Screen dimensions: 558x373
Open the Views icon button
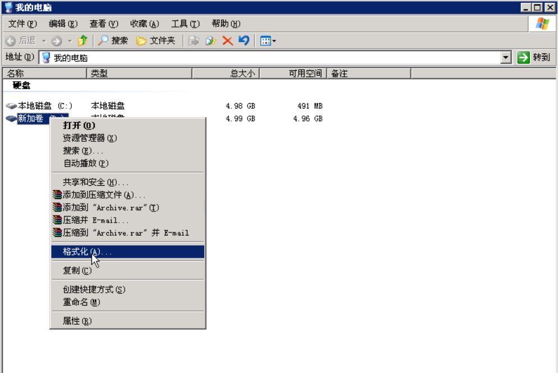[x=266, y=41]
